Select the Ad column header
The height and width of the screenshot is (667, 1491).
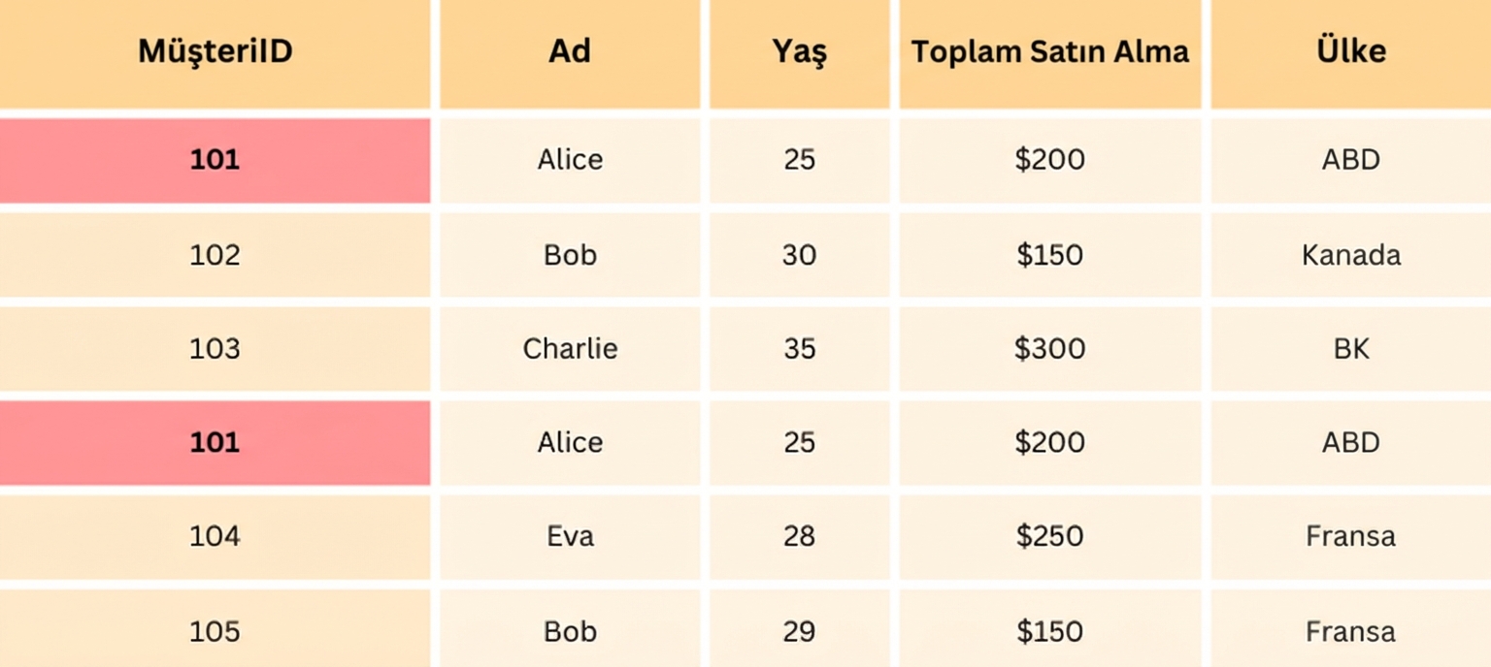570,52
